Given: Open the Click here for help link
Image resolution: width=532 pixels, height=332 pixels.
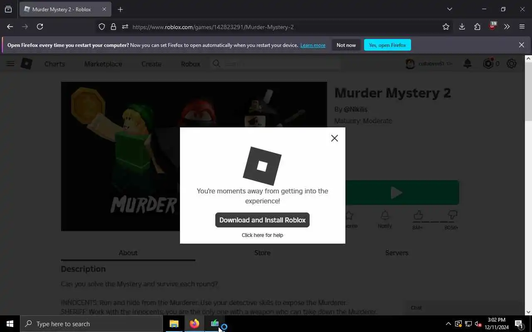Looking at the screenshot, I should pyautogui.click(x=262, y=235).
